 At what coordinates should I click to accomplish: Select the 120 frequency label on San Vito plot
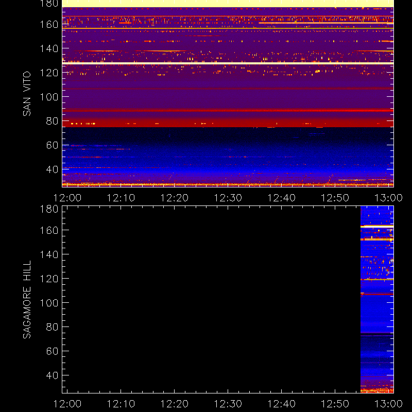click(x=49, y=73)
